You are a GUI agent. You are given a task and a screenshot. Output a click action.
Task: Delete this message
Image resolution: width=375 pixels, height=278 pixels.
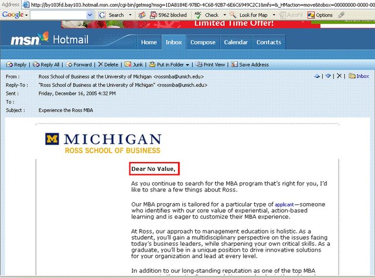click(x=108, y=64)
